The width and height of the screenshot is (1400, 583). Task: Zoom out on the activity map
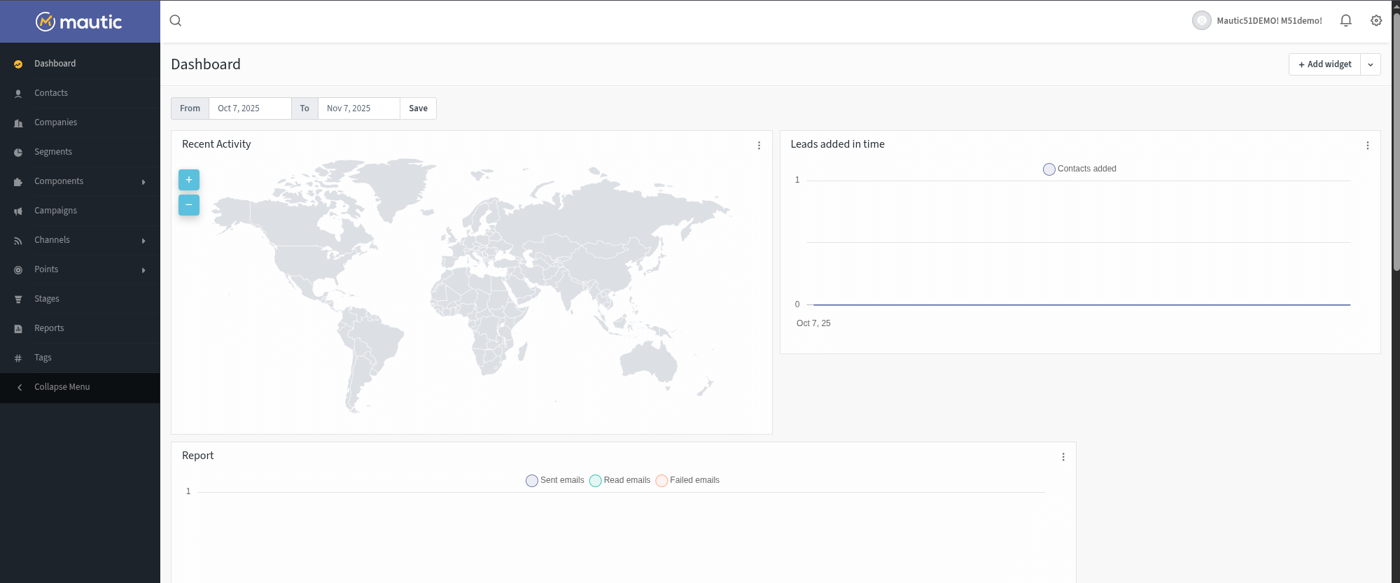(189, 205)
